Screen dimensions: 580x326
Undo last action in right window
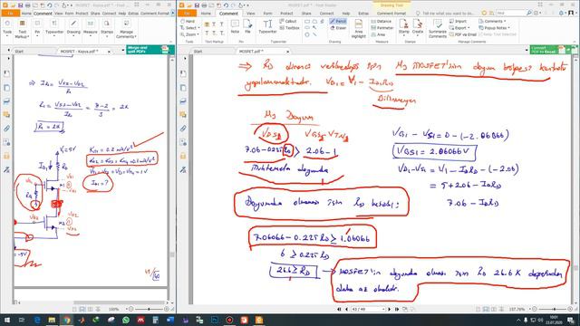click(226, 5)
